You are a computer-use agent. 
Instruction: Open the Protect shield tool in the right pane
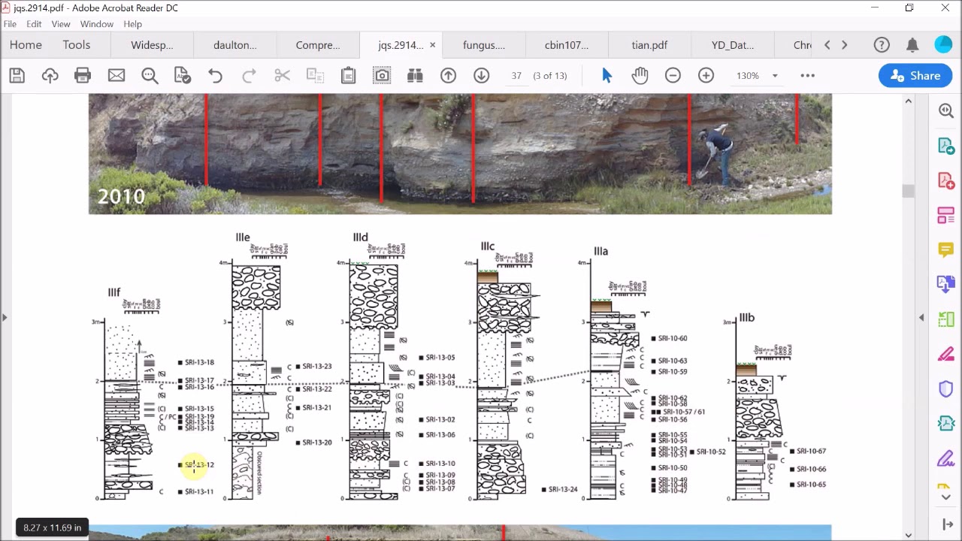click(x=945, y=388)
